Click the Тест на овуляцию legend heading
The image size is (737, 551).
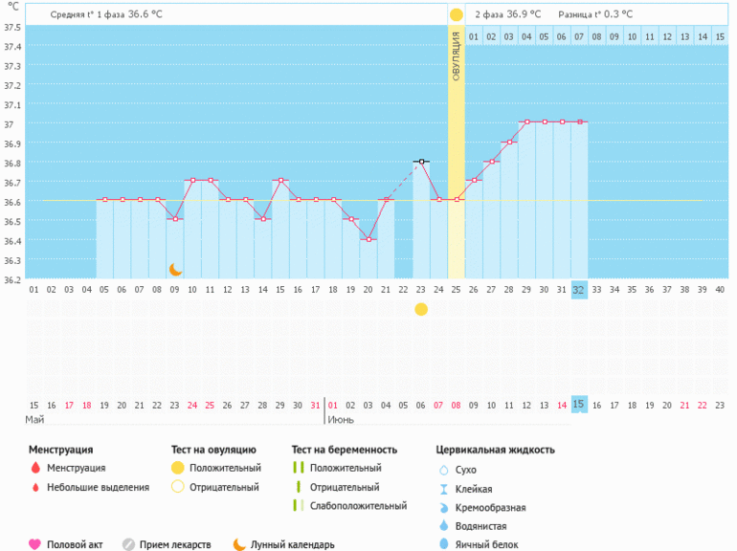click(x=213, y=450)
